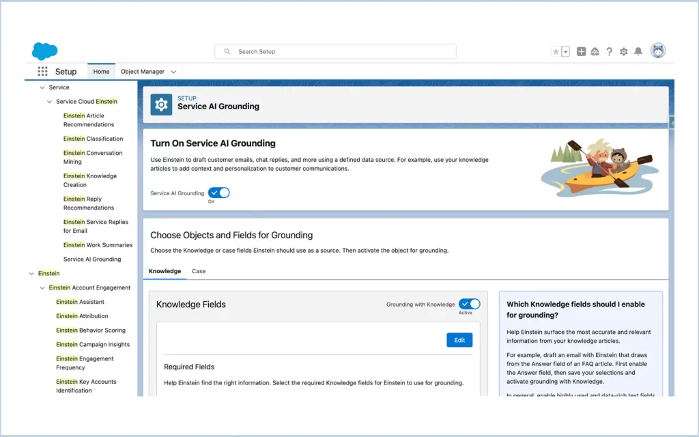This screenshot has width=699, height=437.
Task: Open the user profile avatar
Action: point(658,51)
